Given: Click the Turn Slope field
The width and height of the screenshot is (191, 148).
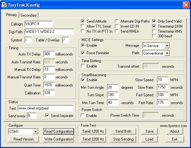Looking at the screenshot, I should point(113,95).
